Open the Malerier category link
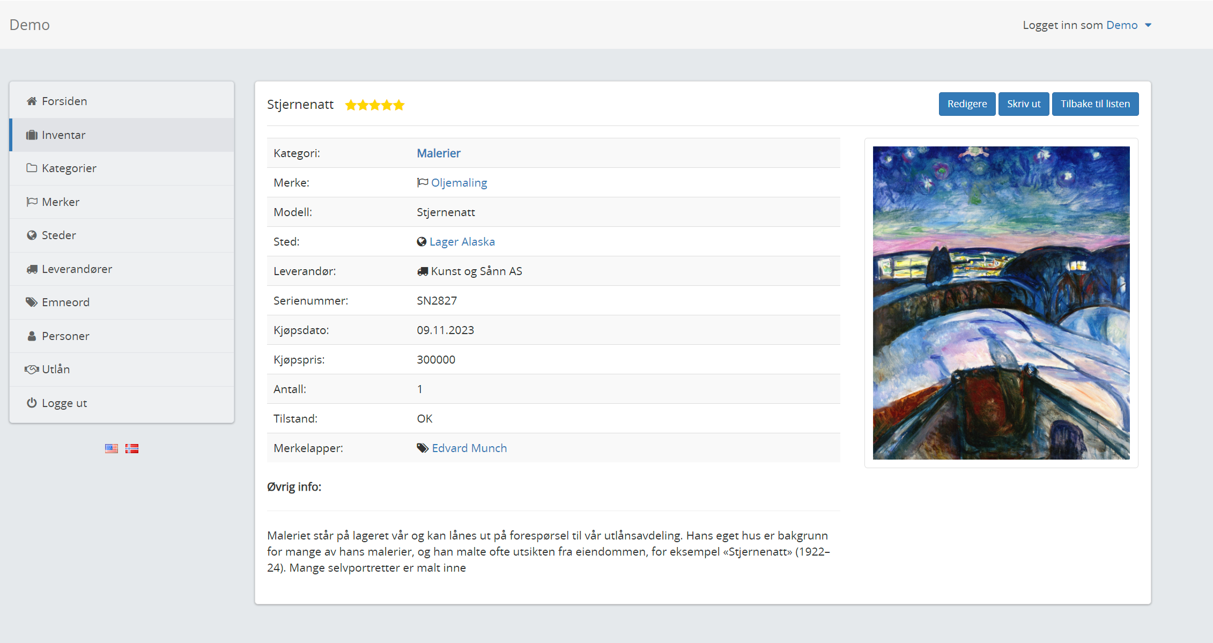 [x=439, y=153]
